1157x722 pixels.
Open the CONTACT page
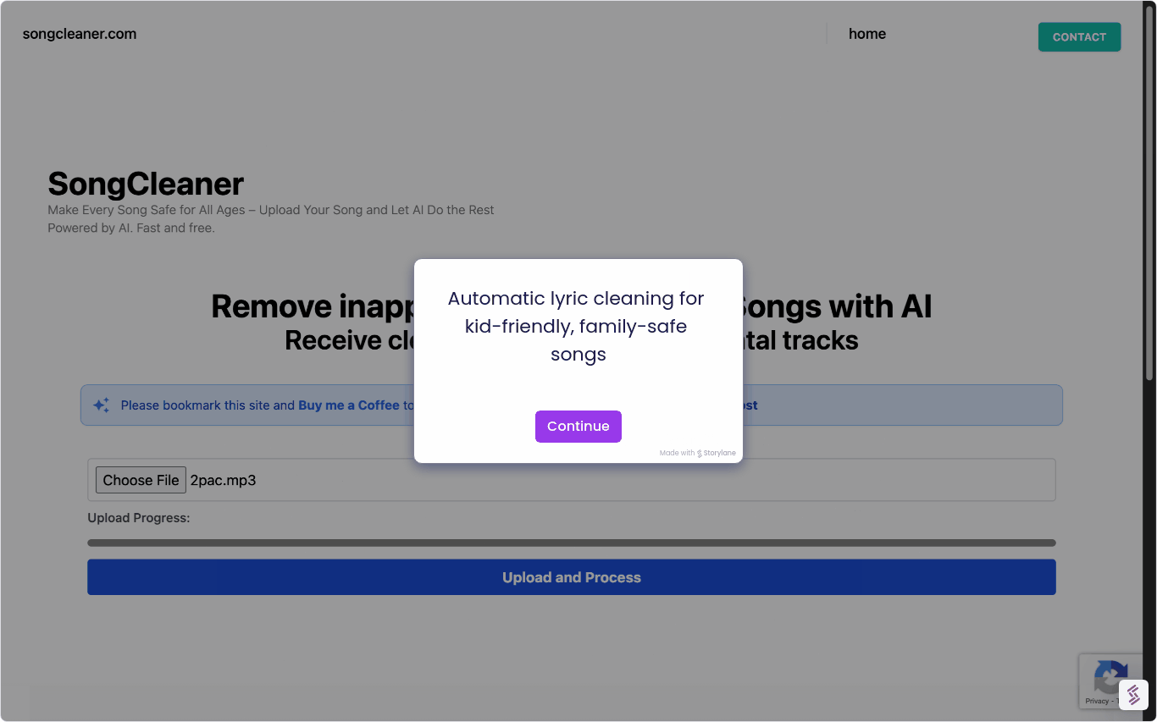pos(1079,36)
